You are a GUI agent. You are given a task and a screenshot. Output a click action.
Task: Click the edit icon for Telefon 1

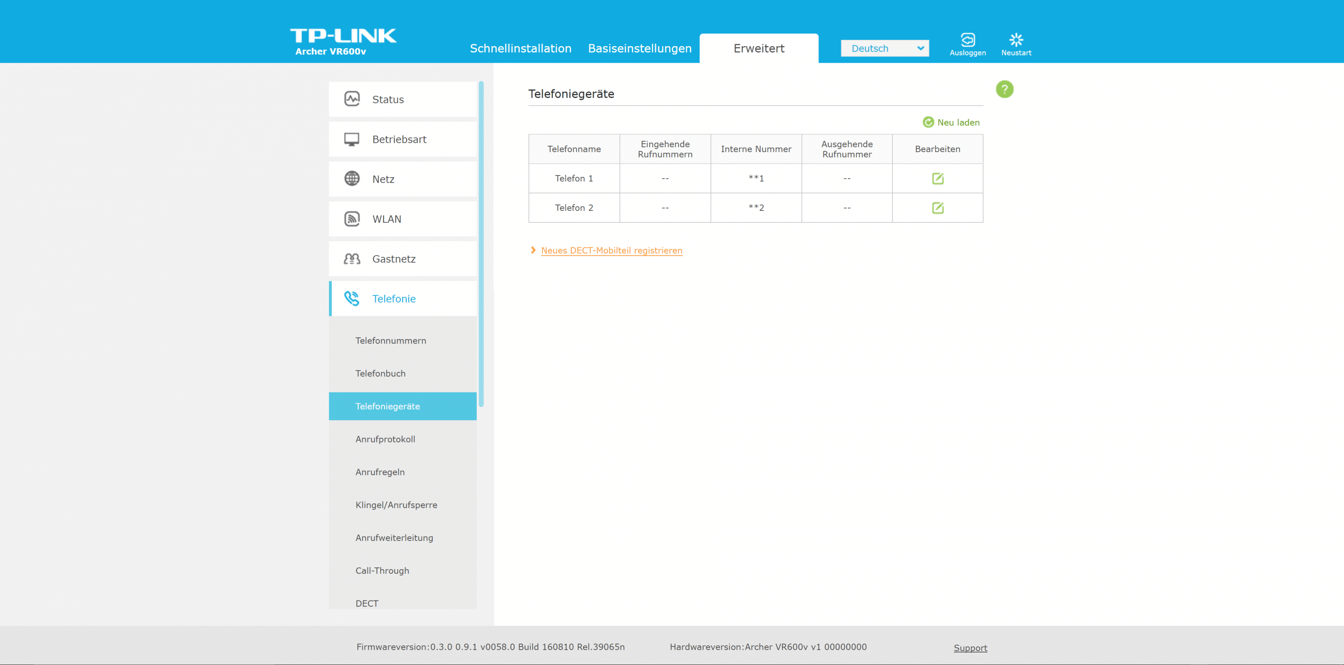(937, 179)
